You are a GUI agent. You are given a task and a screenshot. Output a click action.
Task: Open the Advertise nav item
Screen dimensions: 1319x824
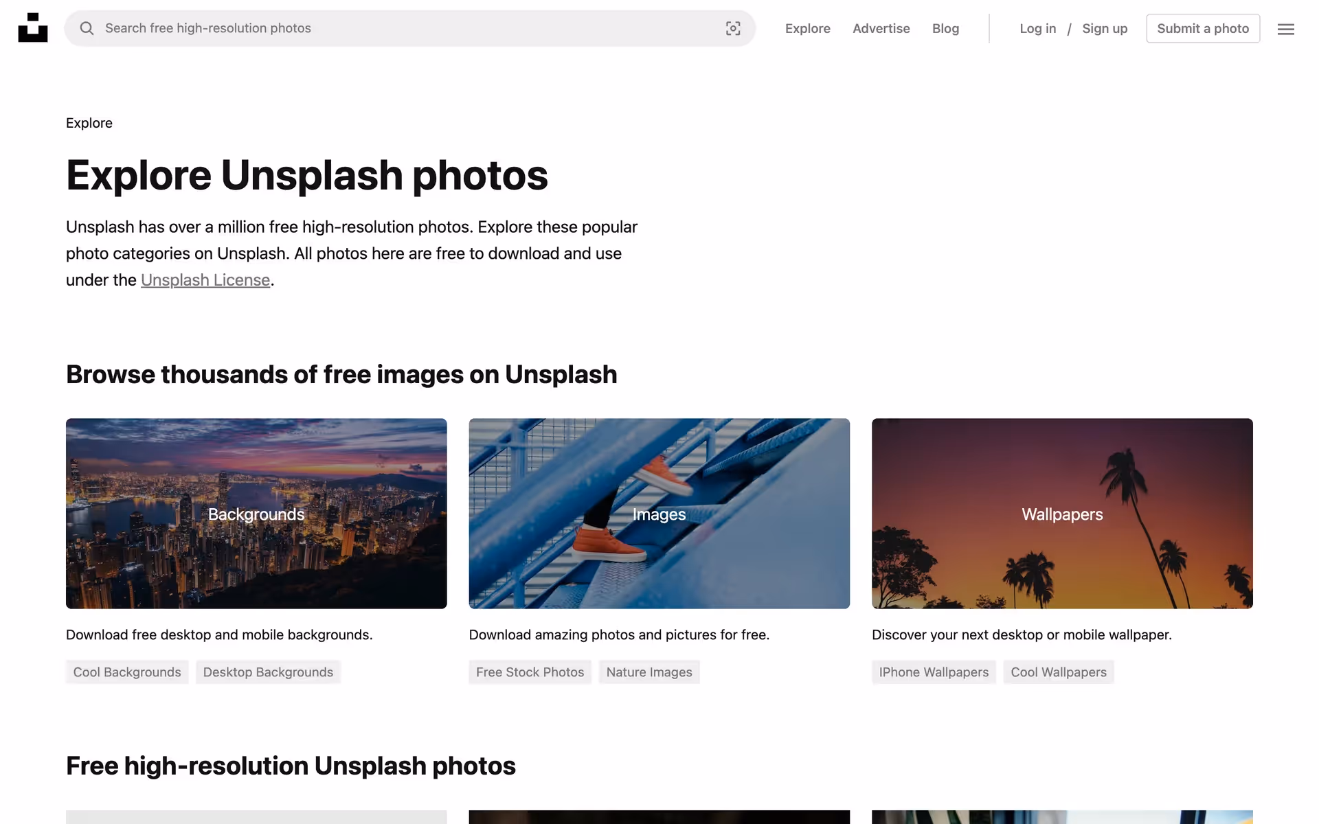coord(881,28)
